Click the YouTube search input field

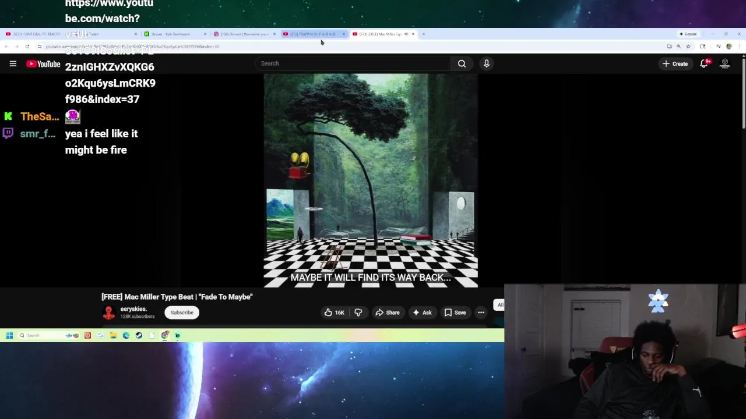pos(354,63)
